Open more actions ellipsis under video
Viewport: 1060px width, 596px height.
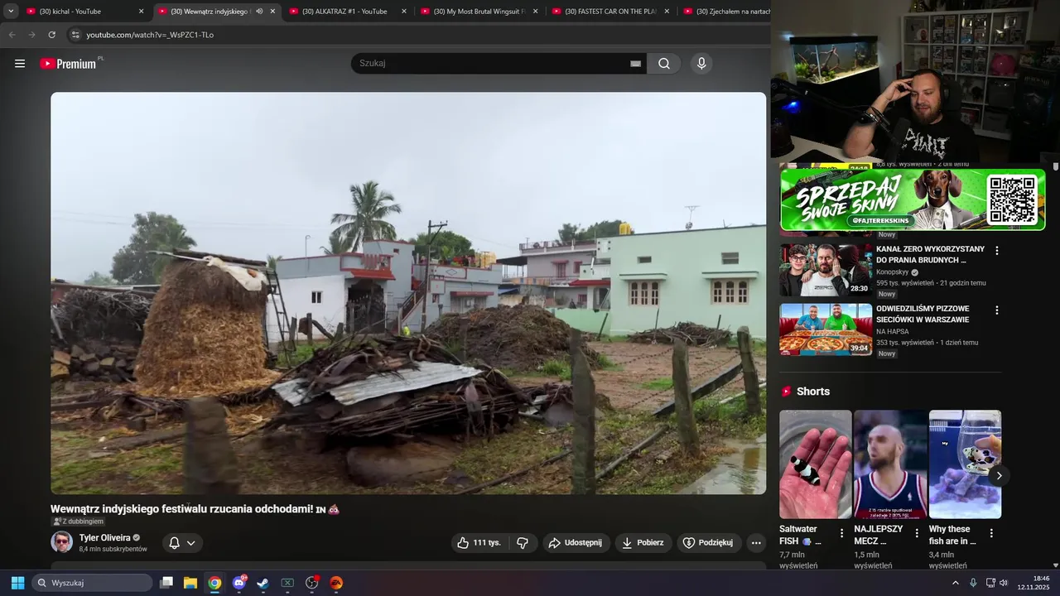755,543
